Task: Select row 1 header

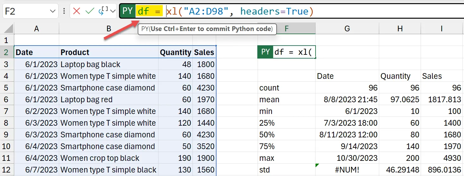Action: 7,41
